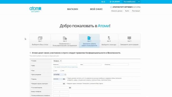Click the Atomy logo
172x97 pixels.
click(x=35, y=9)
